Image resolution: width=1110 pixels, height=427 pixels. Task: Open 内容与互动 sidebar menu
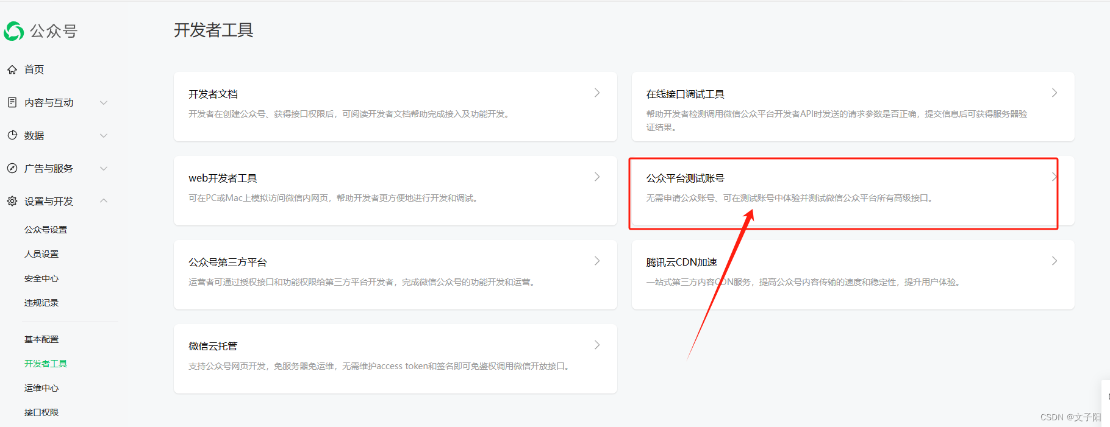click(49, 102)
